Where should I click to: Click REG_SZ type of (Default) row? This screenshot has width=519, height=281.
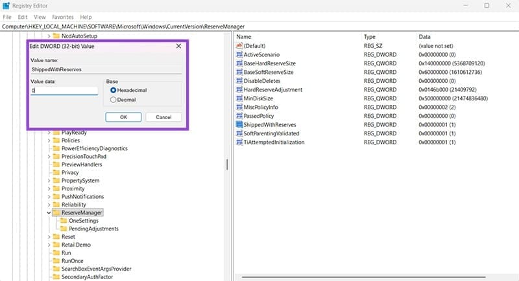pos(372,45)
